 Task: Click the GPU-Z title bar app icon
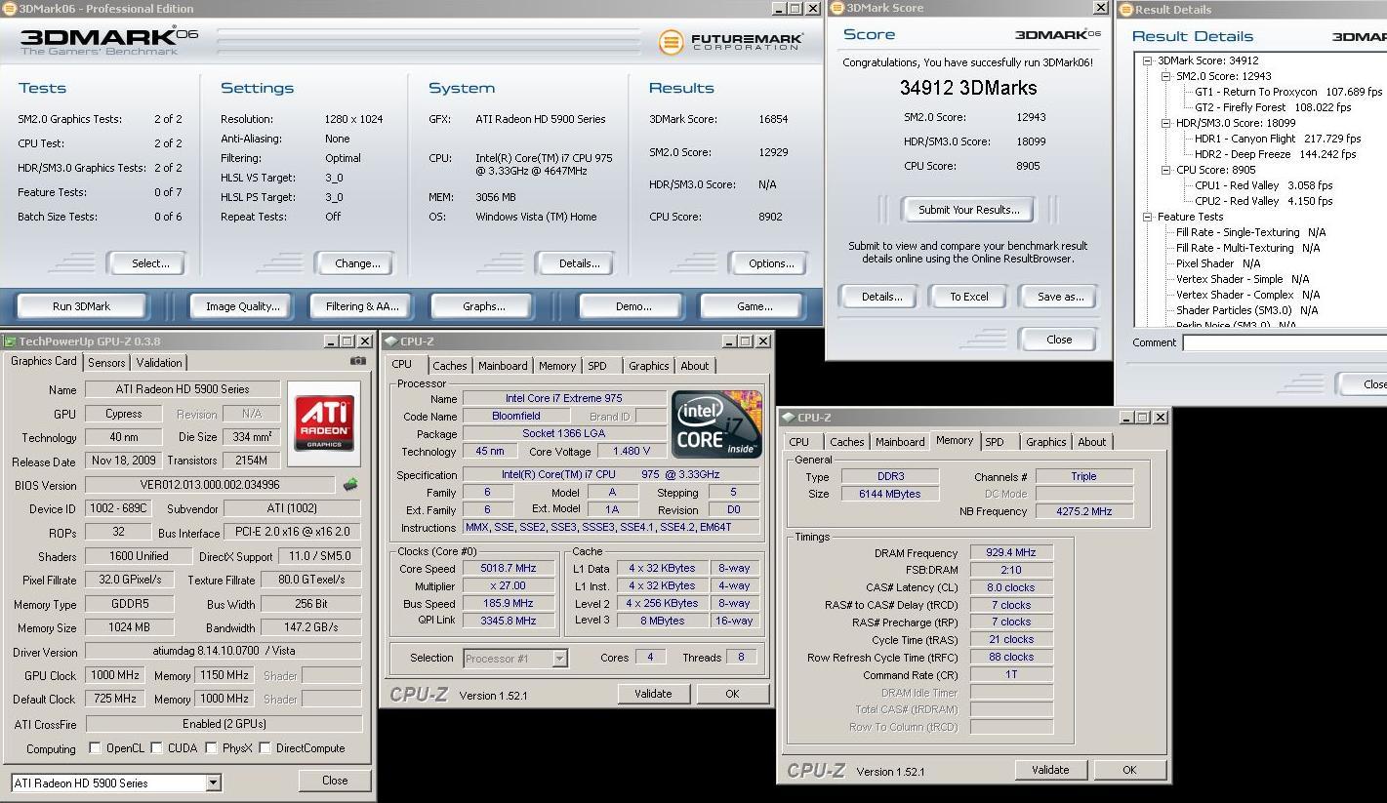[10, 341]
